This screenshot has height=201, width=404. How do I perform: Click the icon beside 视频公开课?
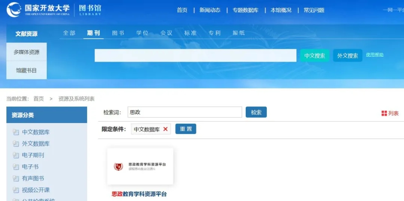tap(16, 190)
